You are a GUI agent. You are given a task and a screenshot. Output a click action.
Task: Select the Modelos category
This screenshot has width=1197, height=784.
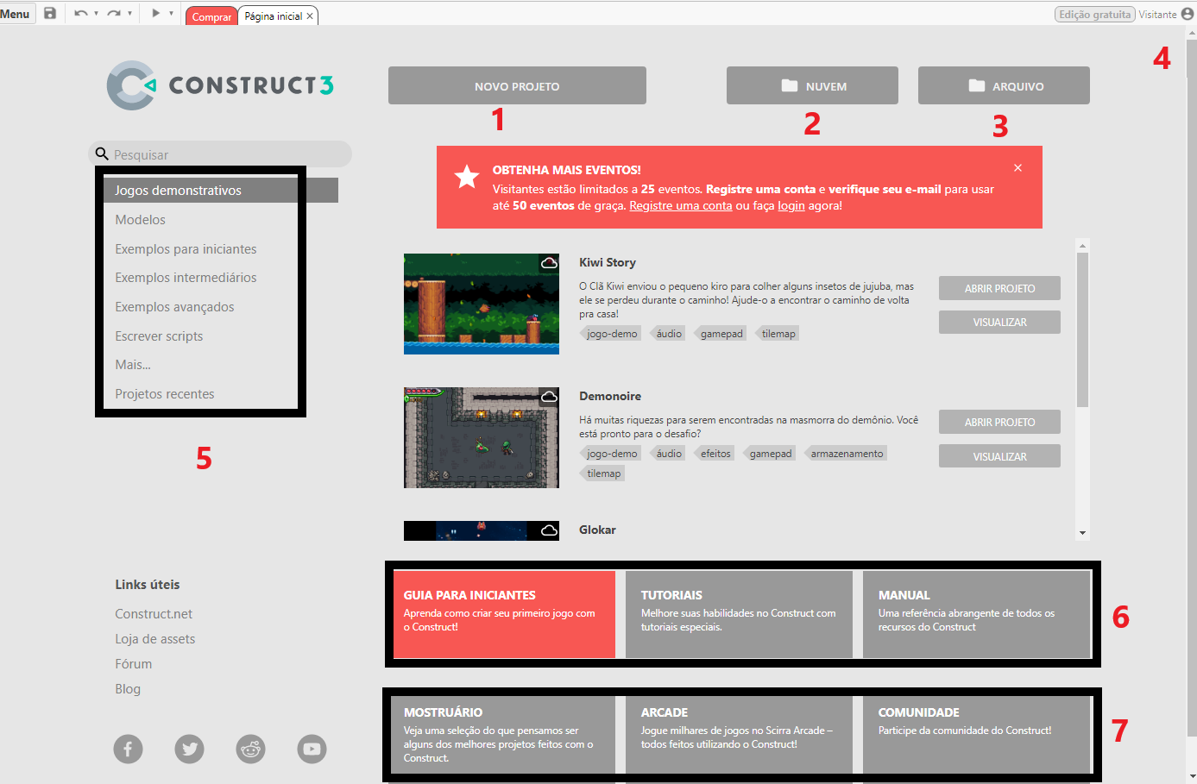(140, 220)
